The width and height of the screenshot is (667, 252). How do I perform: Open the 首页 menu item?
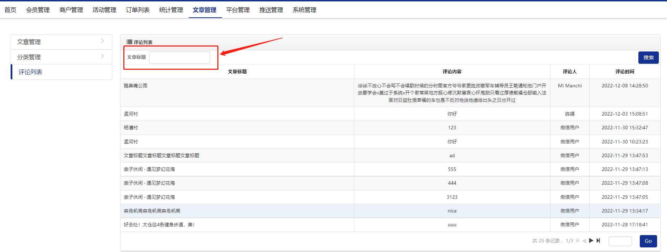(x=10, y=10)
